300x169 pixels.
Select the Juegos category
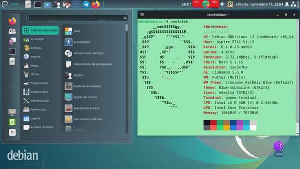tap(40, 66)
